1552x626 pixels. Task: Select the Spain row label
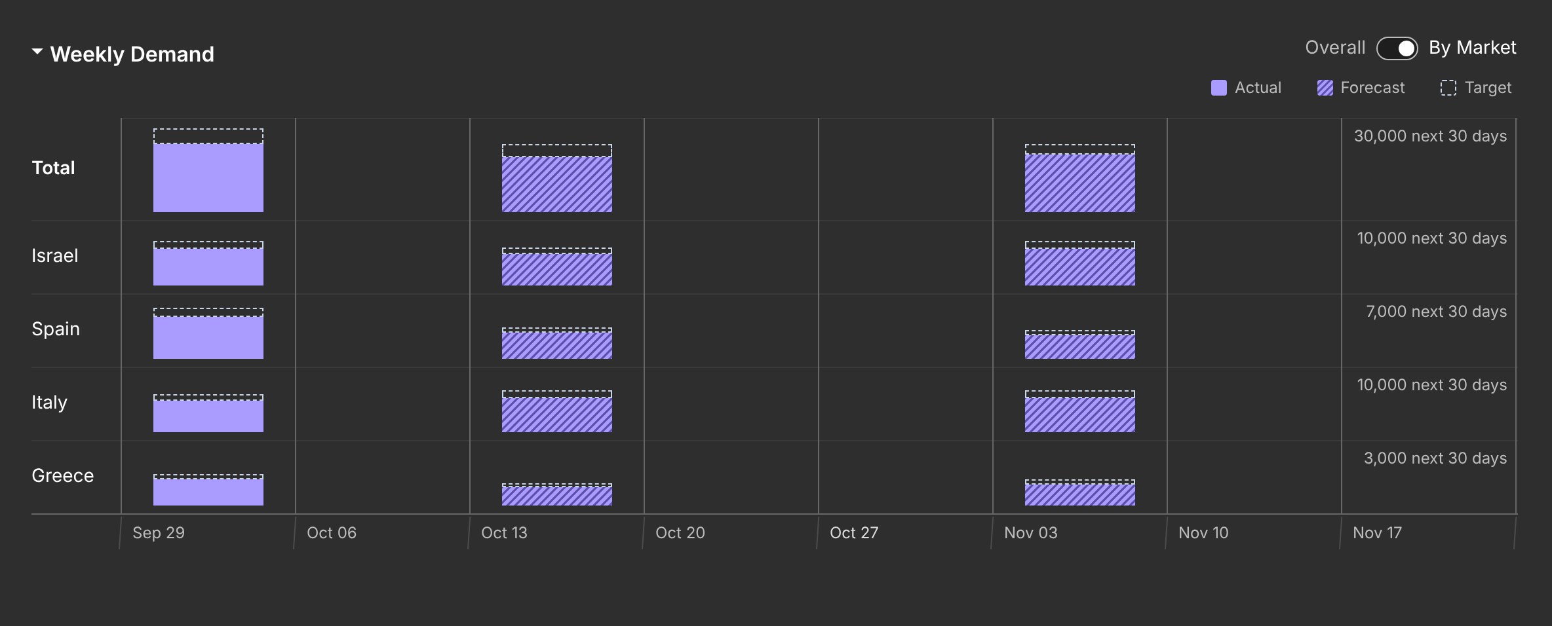coord(56,329)
